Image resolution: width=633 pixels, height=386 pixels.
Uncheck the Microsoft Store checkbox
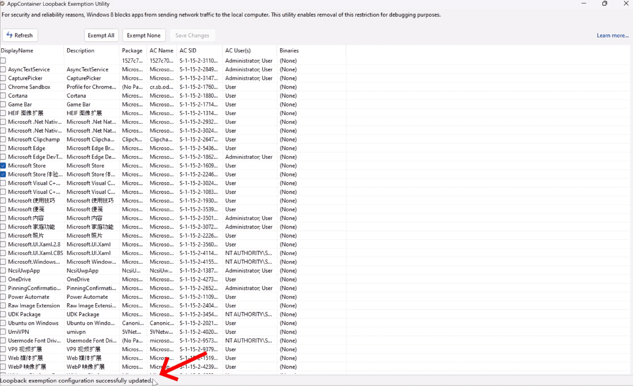3,166
